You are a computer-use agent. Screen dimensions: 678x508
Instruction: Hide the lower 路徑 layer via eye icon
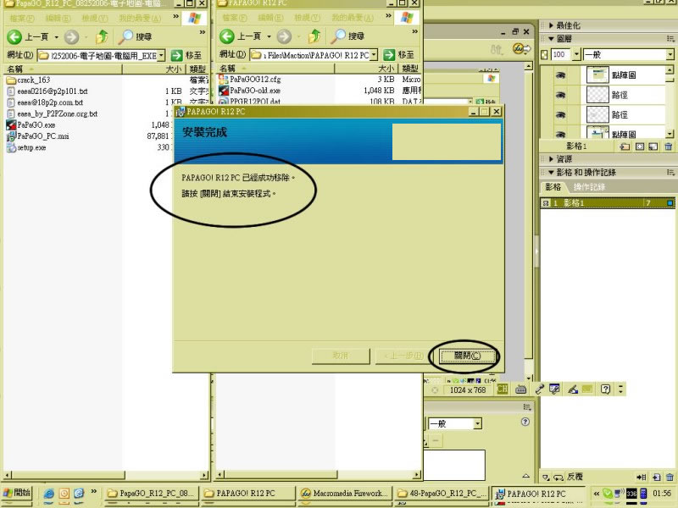click(560, 115)
